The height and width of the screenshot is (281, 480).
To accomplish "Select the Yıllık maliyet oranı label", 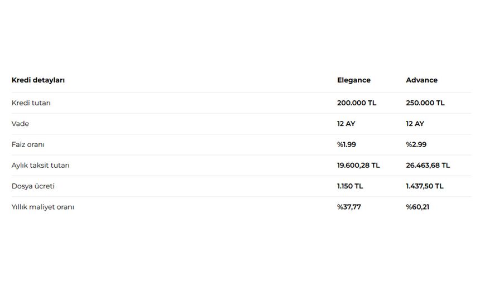I will point(43,207).
